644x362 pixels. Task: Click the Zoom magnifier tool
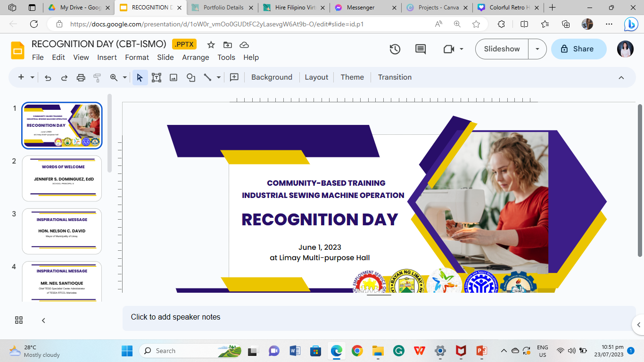[114, 78]
